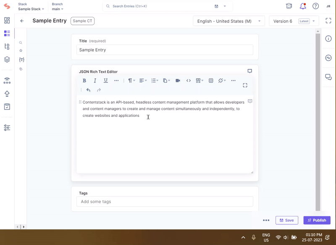Open comments for JSON Rich Text Editor field
336x245 pixels.
[x=249, y=71]
